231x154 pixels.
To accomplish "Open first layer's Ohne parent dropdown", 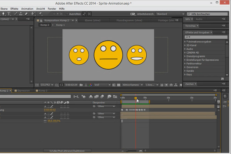I will point(106,106).
